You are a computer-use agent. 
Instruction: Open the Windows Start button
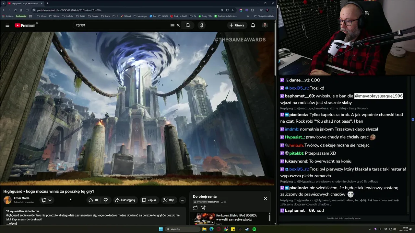tap(161, 229)
